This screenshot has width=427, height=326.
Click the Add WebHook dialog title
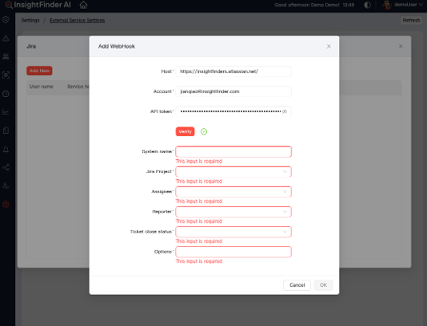[117, 46]
